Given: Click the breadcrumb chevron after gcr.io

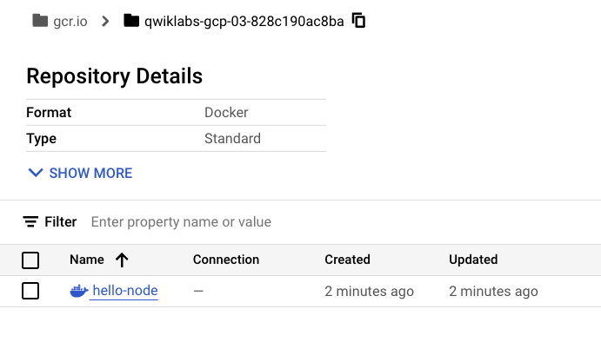Looking at the screenshot, I should [x=105, y=21].
